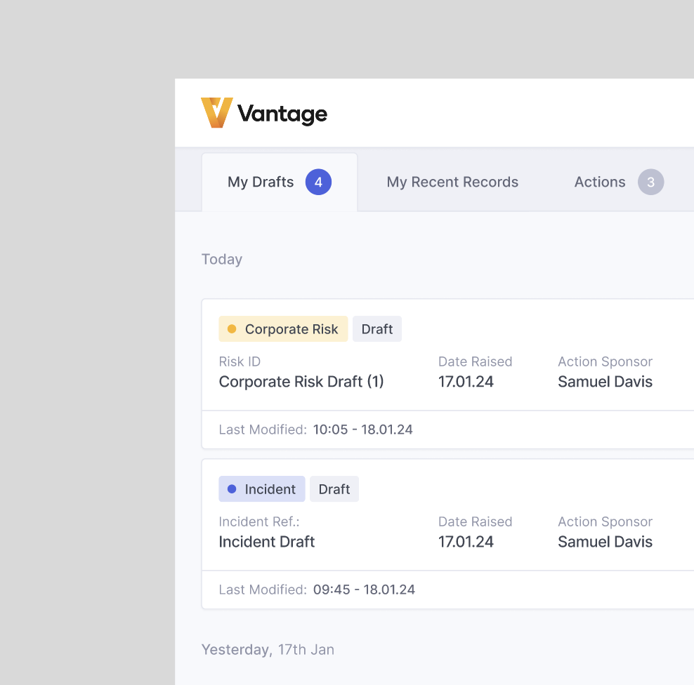
Task: Switch to My Recent Records tab
Action: coord(452,182)
